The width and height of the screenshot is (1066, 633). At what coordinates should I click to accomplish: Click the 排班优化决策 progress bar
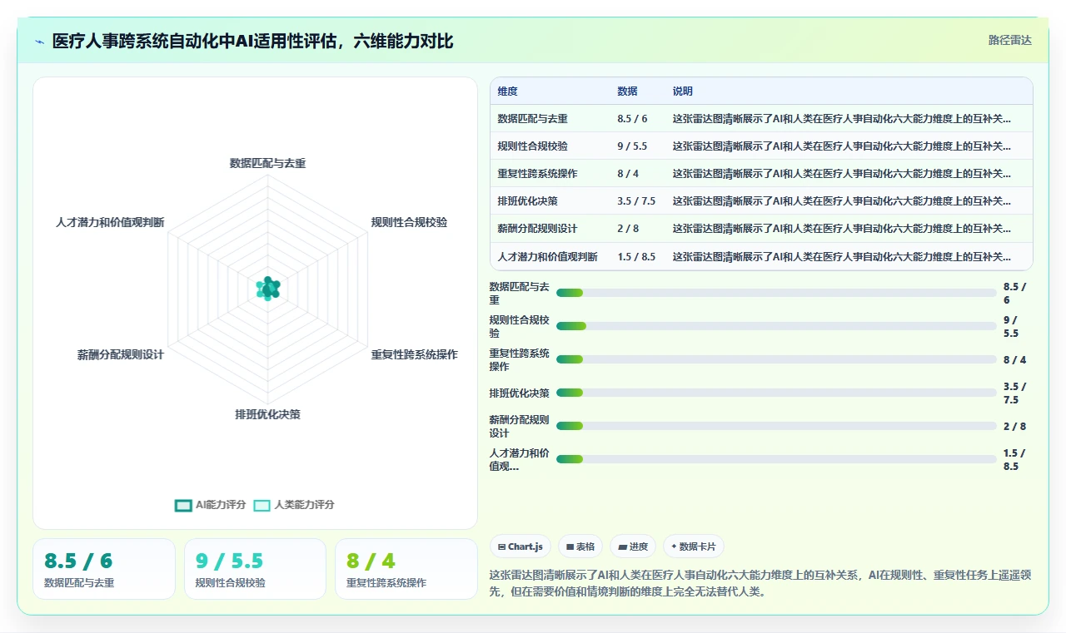coord(776,393)
